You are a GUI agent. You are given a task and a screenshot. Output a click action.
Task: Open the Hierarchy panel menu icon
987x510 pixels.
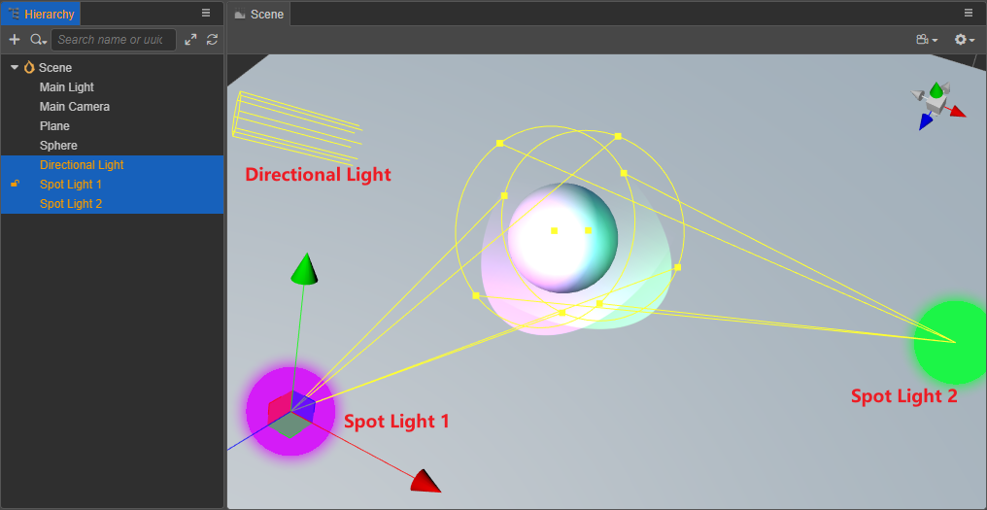click(x=206, y=13)
